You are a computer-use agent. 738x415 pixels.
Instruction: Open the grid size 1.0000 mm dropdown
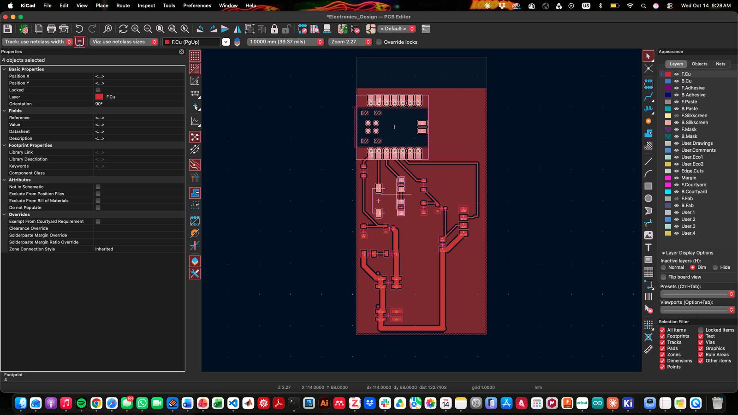(286, 42)
